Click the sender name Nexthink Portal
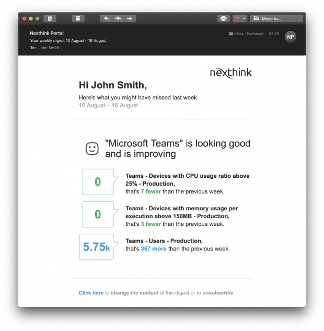This screenshot has height=331, width=324. [47, 33]
